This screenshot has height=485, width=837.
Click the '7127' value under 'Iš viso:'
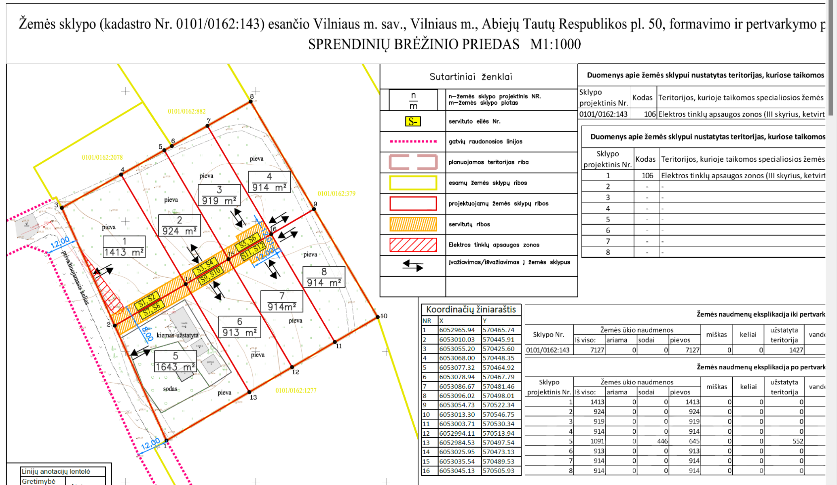597,350
